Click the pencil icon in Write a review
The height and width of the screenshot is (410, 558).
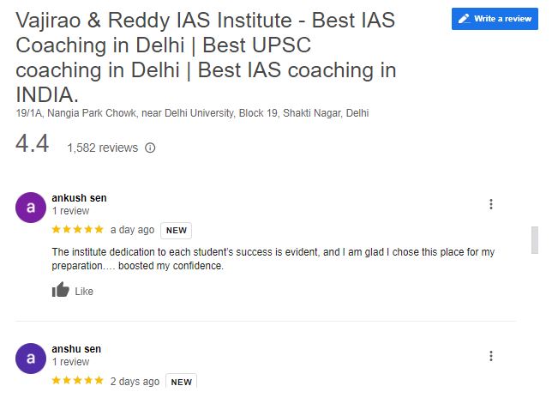464,19
